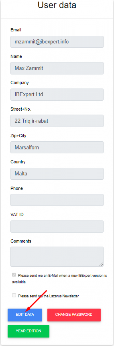Screen dimensions: 114x346
Task: Toggle the new IBExpert version email checkbox
Action: click(x=14, y=275)
